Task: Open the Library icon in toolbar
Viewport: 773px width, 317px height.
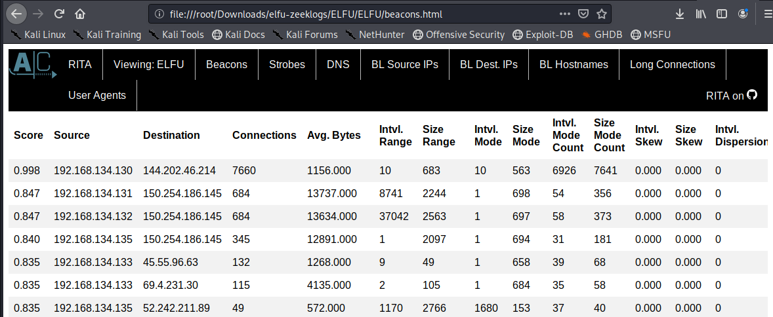Action: click(x=701, y=14)
